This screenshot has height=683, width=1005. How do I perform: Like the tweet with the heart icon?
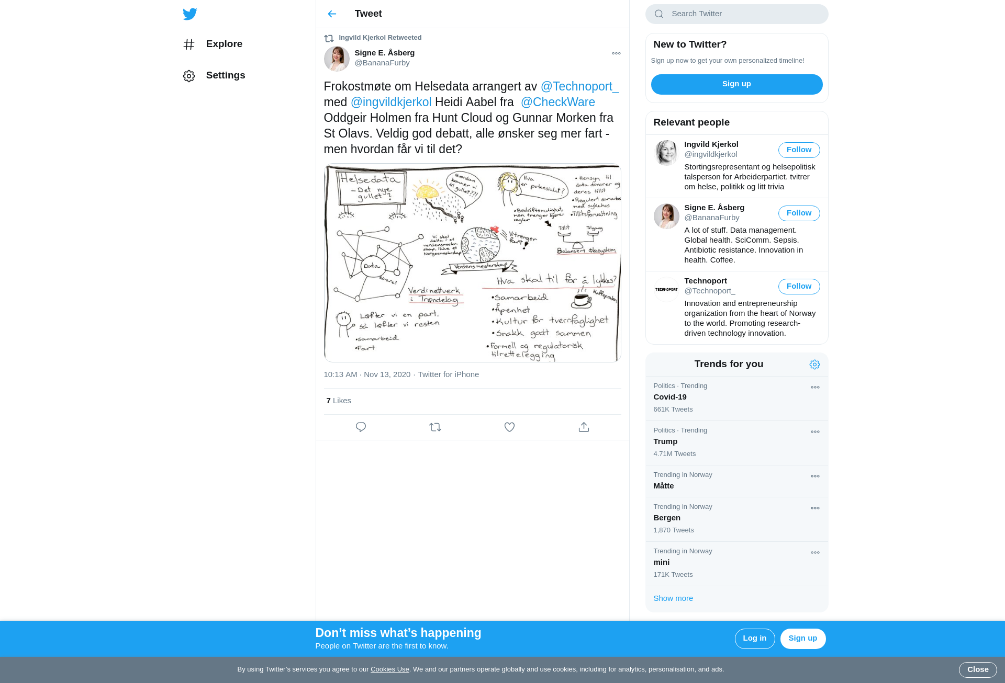[509, 427]
